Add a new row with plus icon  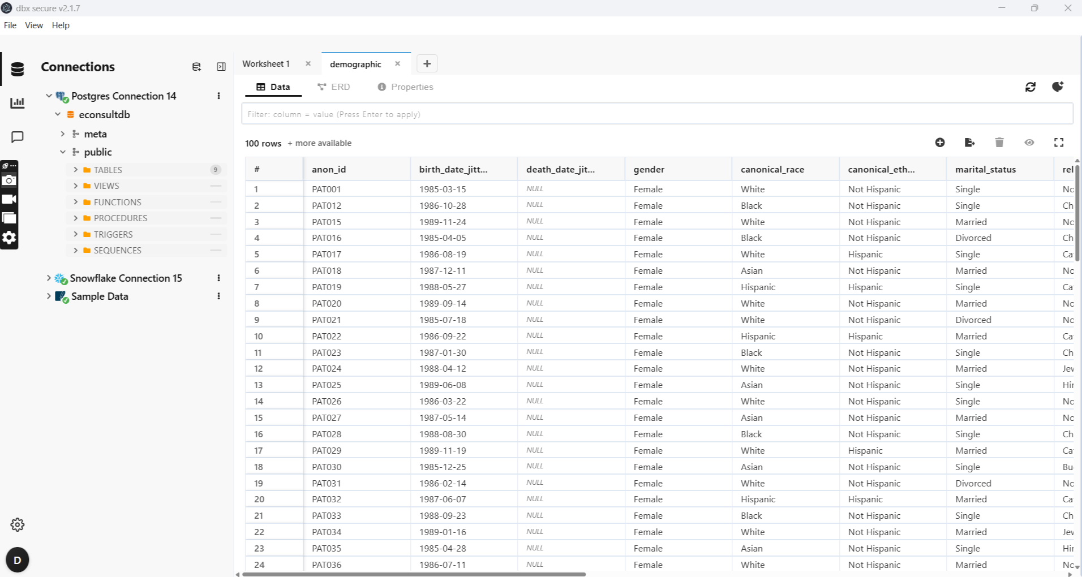pos(939,143)
